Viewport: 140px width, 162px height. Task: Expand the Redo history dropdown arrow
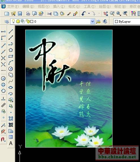(99, 14)
